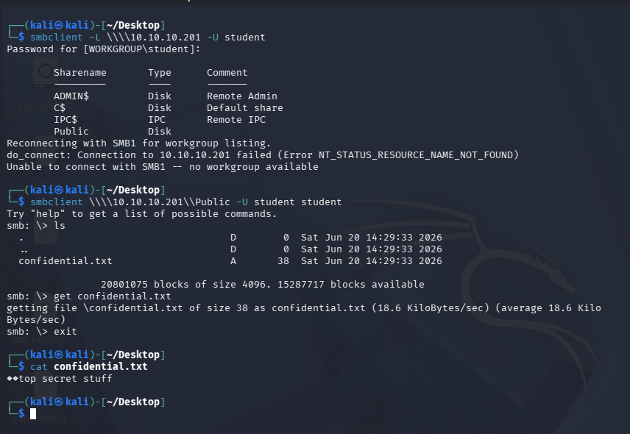630x434 pixels.
Task: Select the Public share name
Action: click(x=71, y=131)
